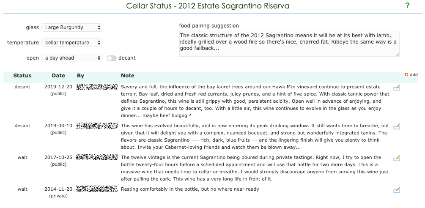Click the obscured author of the 2019-04-10 note

97,126
